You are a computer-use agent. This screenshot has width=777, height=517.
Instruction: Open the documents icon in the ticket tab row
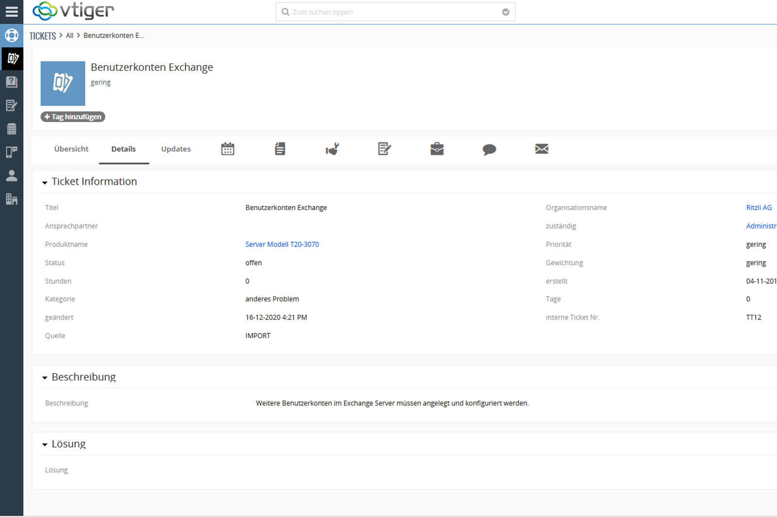[x=279, y=149]
